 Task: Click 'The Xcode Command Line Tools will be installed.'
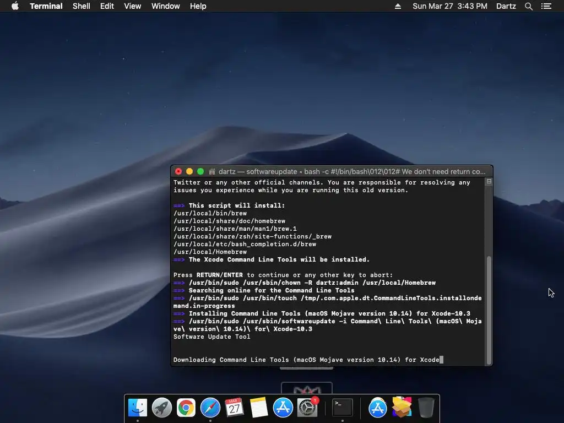tap(279, 260)
